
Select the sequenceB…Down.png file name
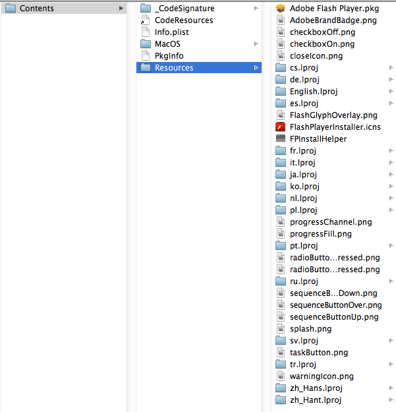[333, 293]
